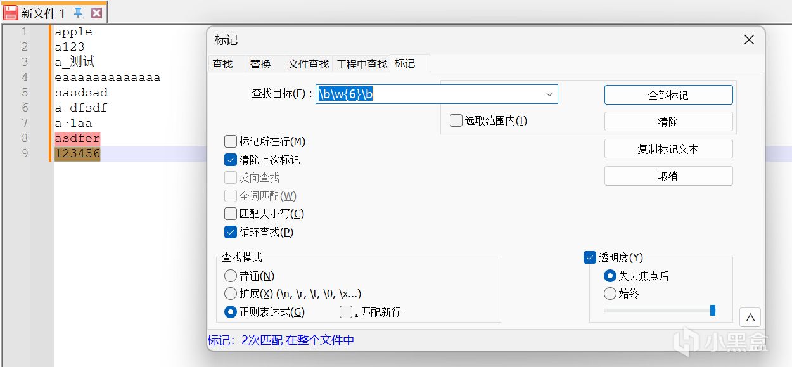Open the 文件查找 tab

click(309, 64)
